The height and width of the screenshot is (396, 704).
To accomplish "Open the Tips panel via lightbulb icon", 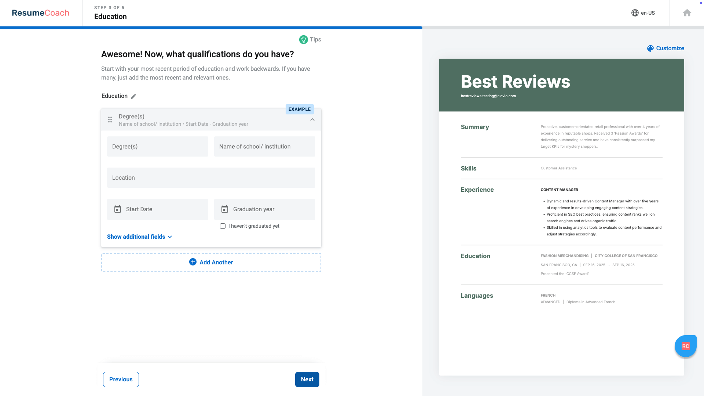I will tap(304, 40).
